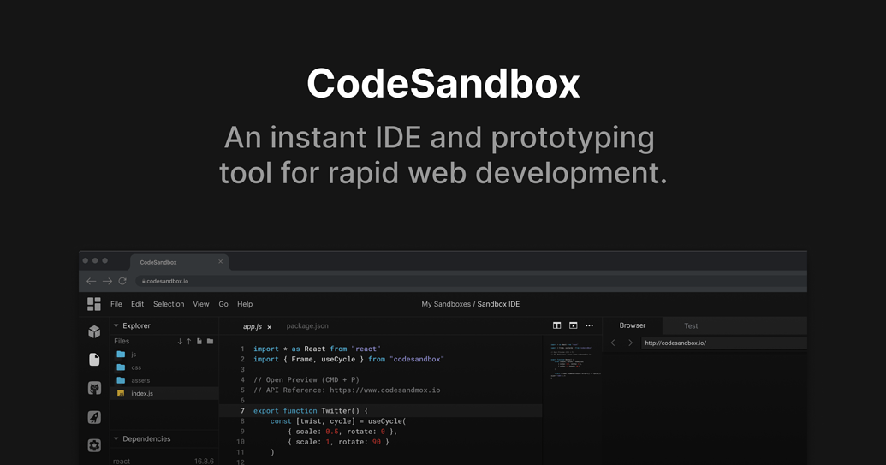Switch to the package.json tab

coord(307,326)
